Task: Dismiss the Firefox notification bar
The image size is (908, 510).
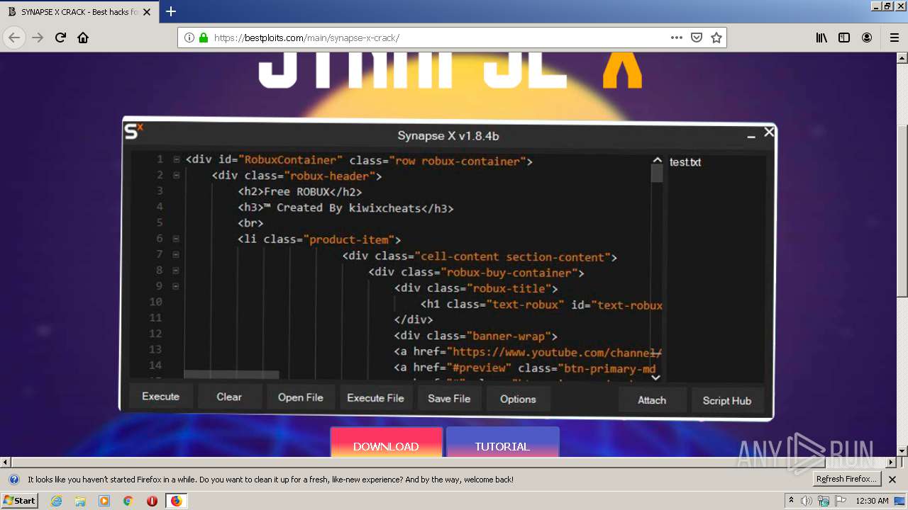Action: 892,480
